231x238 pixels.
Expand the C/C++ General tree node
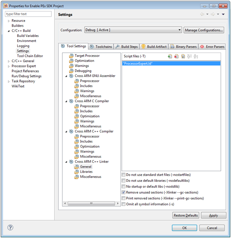coord(9,61)
